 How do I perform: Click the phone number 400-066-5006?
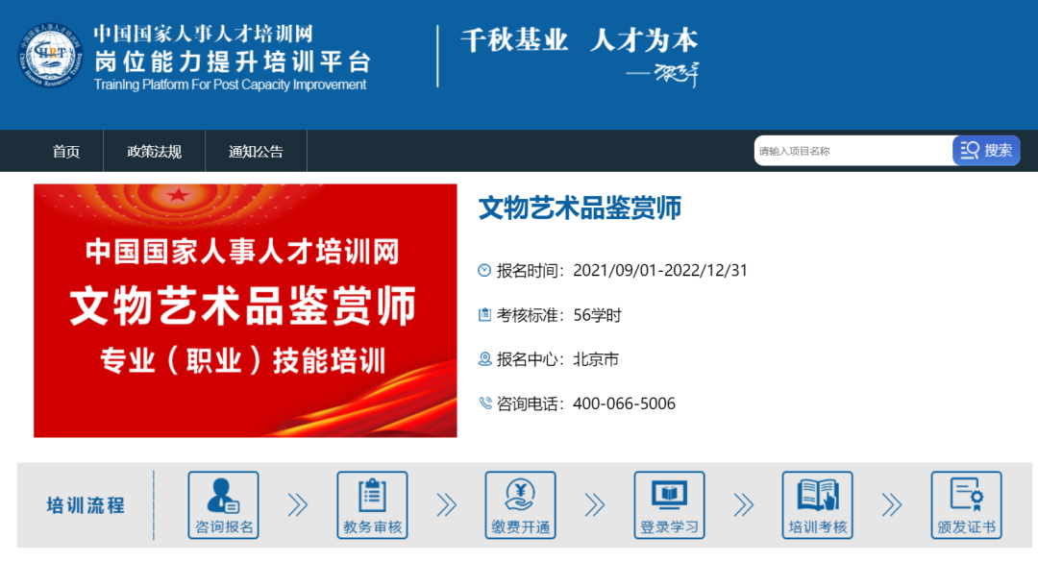click(625, 403)
